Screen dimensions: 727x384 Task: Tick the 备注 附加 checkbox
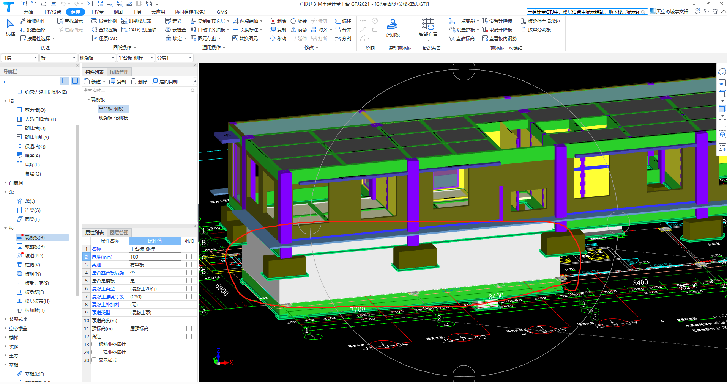click(x=189, y=336)
